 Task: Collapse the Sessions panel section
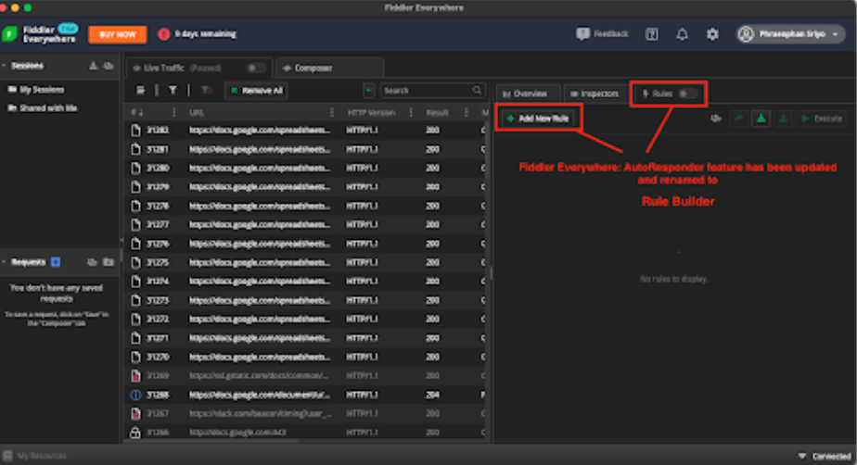pos(5,66)
